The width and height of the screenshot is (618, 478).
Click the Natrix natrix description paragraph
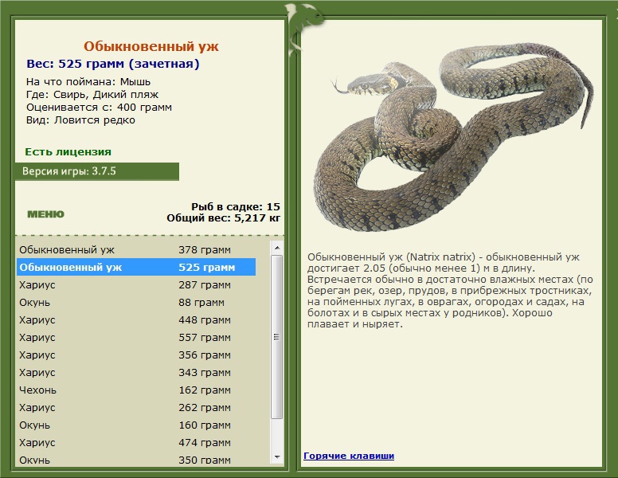(450, 291)
